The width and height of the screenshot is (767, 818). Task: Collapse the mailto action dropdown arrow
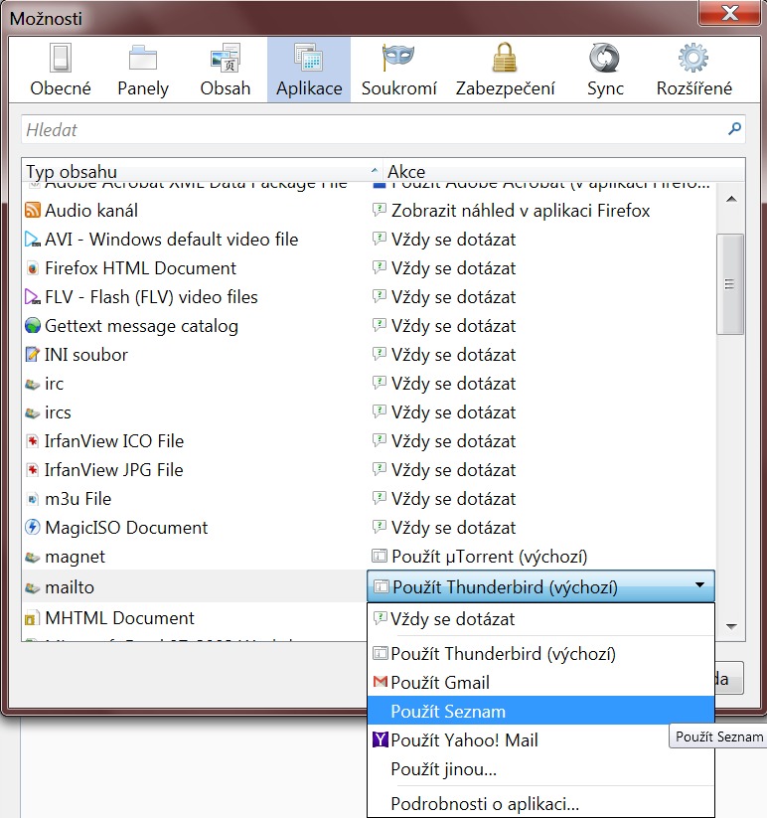(x=699, y=585)
